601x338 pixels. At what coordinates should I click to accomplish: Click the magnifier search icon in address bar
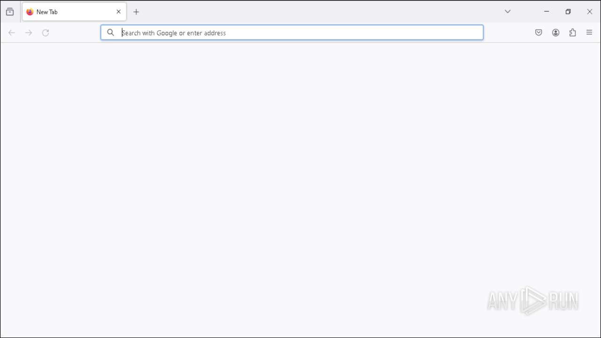[110, 32]
